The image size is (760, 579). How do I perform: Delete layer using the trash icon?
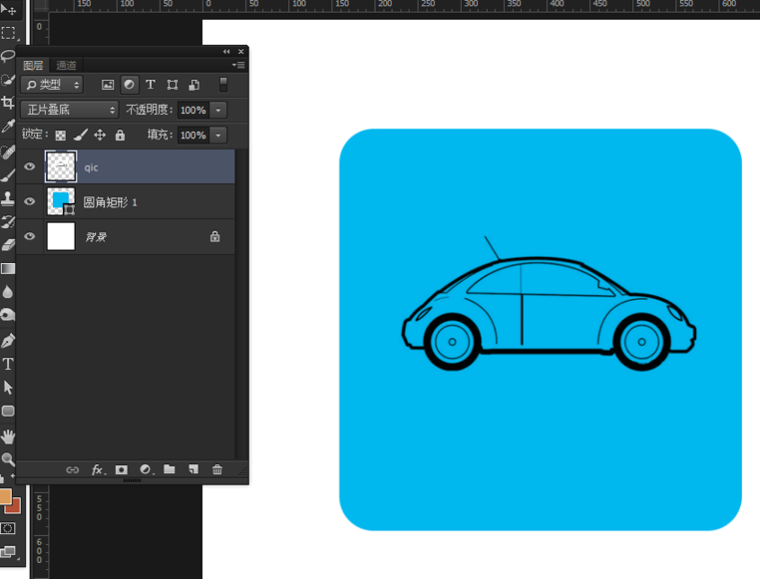coord(217,469)
